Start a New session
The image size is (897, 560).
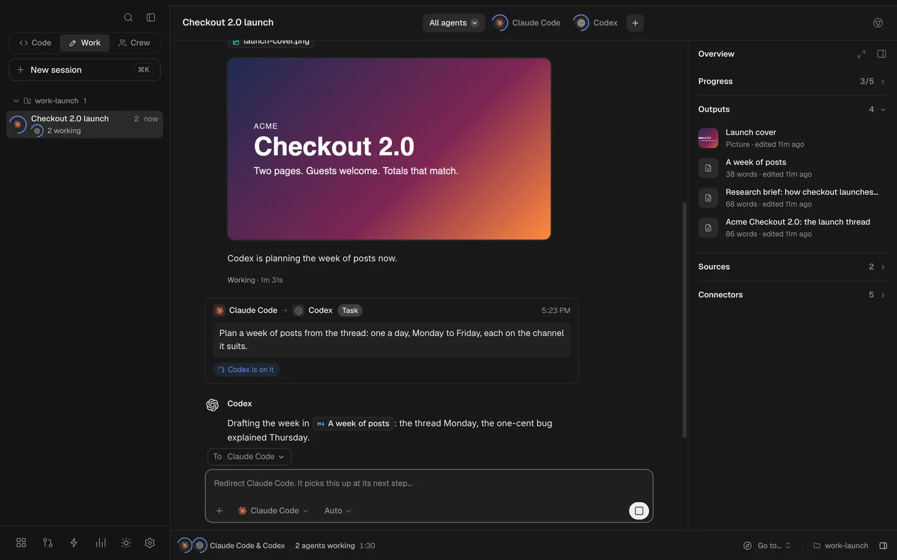pos(85,70)
